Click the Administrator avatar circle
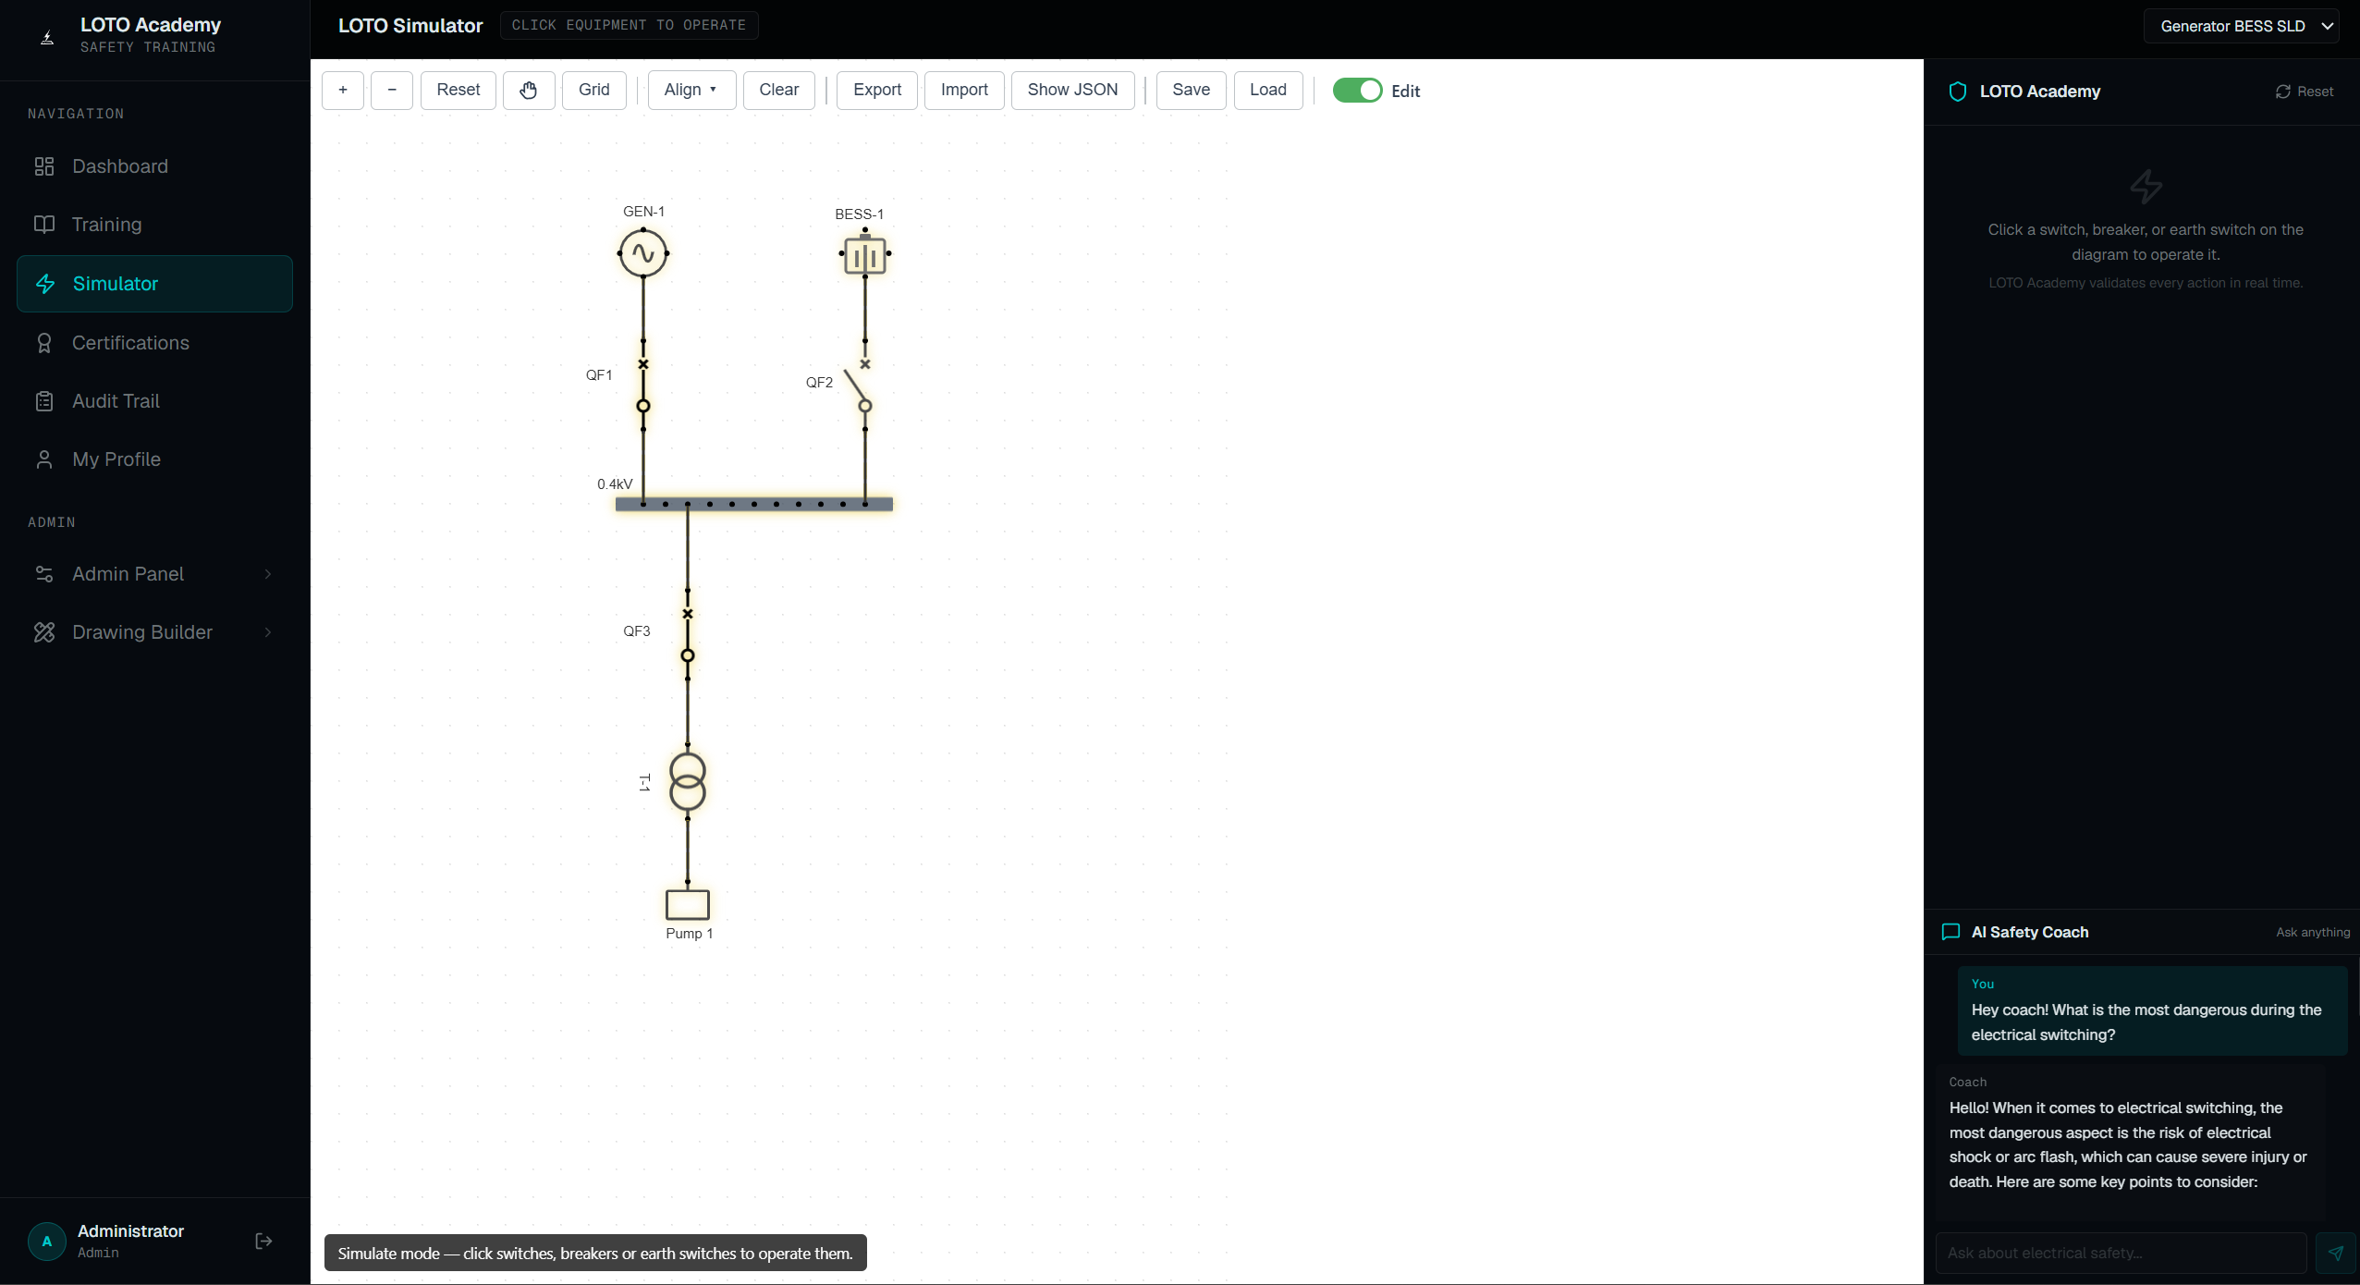 pos(47,1241)
